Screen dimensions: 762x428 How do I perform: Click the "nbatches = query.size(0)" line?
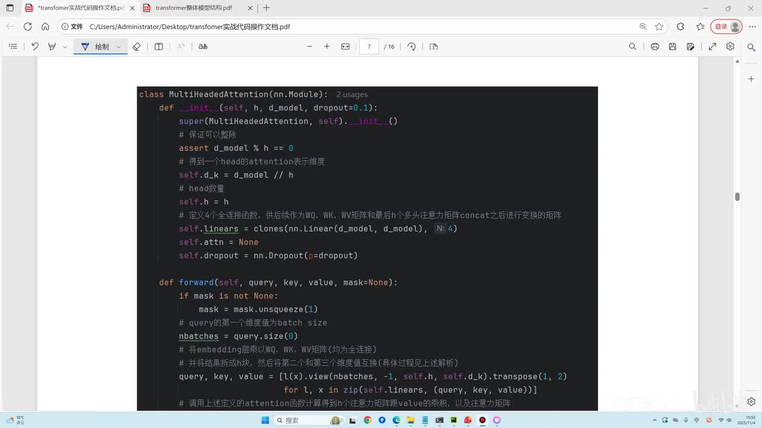(238, 336)
